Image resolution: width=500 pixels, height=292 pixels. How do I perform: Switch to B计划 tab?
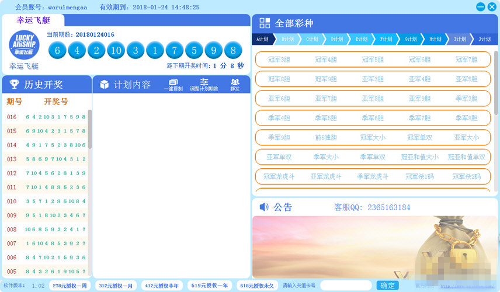tap(287, 39)
